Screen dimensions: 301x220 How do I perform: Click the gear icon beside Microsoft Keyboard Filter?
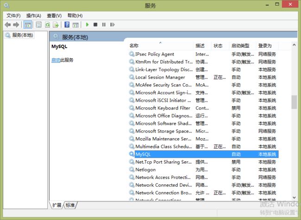132,108
